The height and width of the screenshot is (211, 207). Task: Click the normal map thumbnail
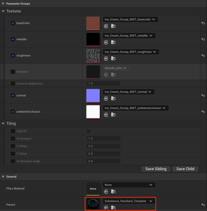(93, 96)
